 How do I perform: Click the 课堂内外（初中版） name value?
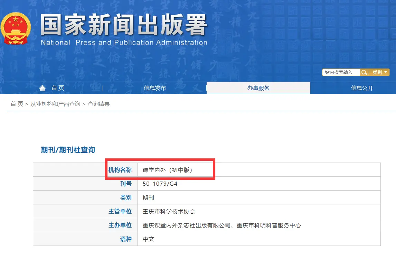(x=167, y=170)
